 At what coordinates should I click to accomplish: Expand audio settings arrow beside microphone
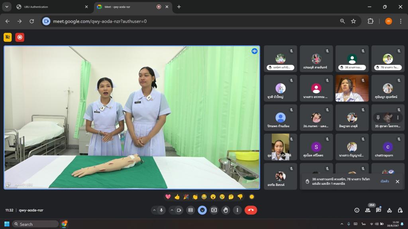154,210
